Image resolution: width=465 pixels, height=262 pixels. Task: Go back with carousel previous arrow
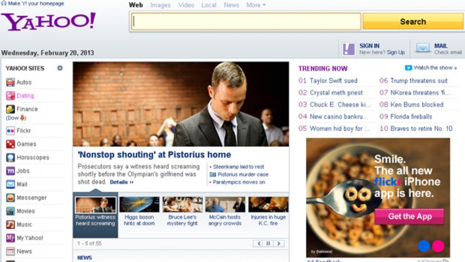[x=259, y=243]
